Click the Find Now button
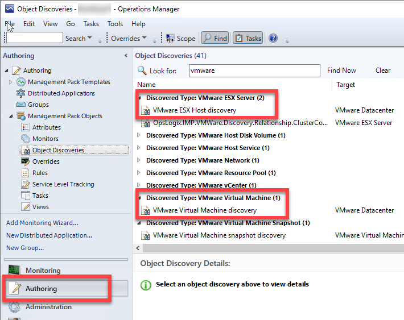The width and height of the screenshot is (404, 320). coord(341,70)
